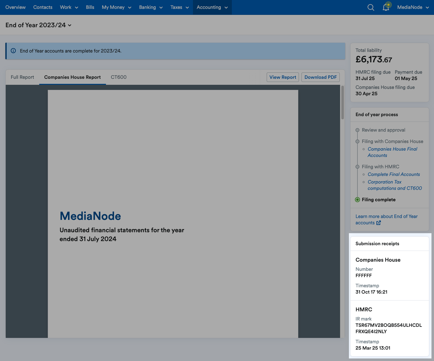Open Corporation Tax computations and CT600 link

(x=395, y=185)
